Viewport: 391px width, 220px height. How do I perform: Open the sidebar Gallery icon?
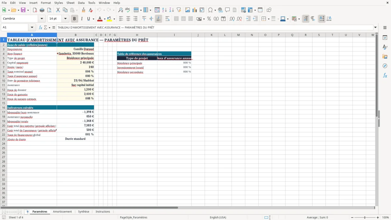[385, 56]
